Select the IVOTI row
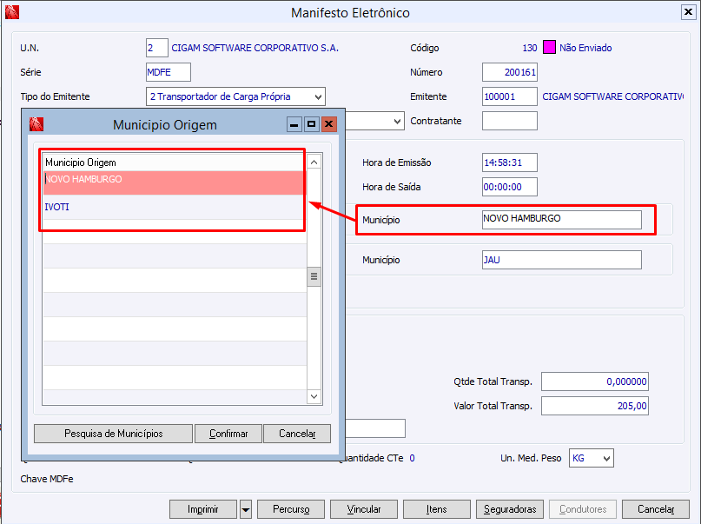Screen dimensions: 701x524 tap(175, 207)
